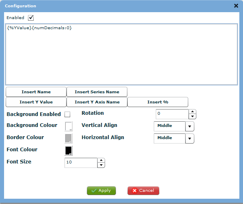Apply the configuration with the green Apply button

coord(101,191)
